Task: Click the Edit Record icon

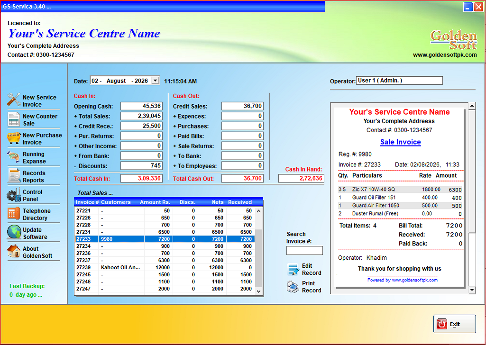Action: pyautogui.click(x=293, y=270)
